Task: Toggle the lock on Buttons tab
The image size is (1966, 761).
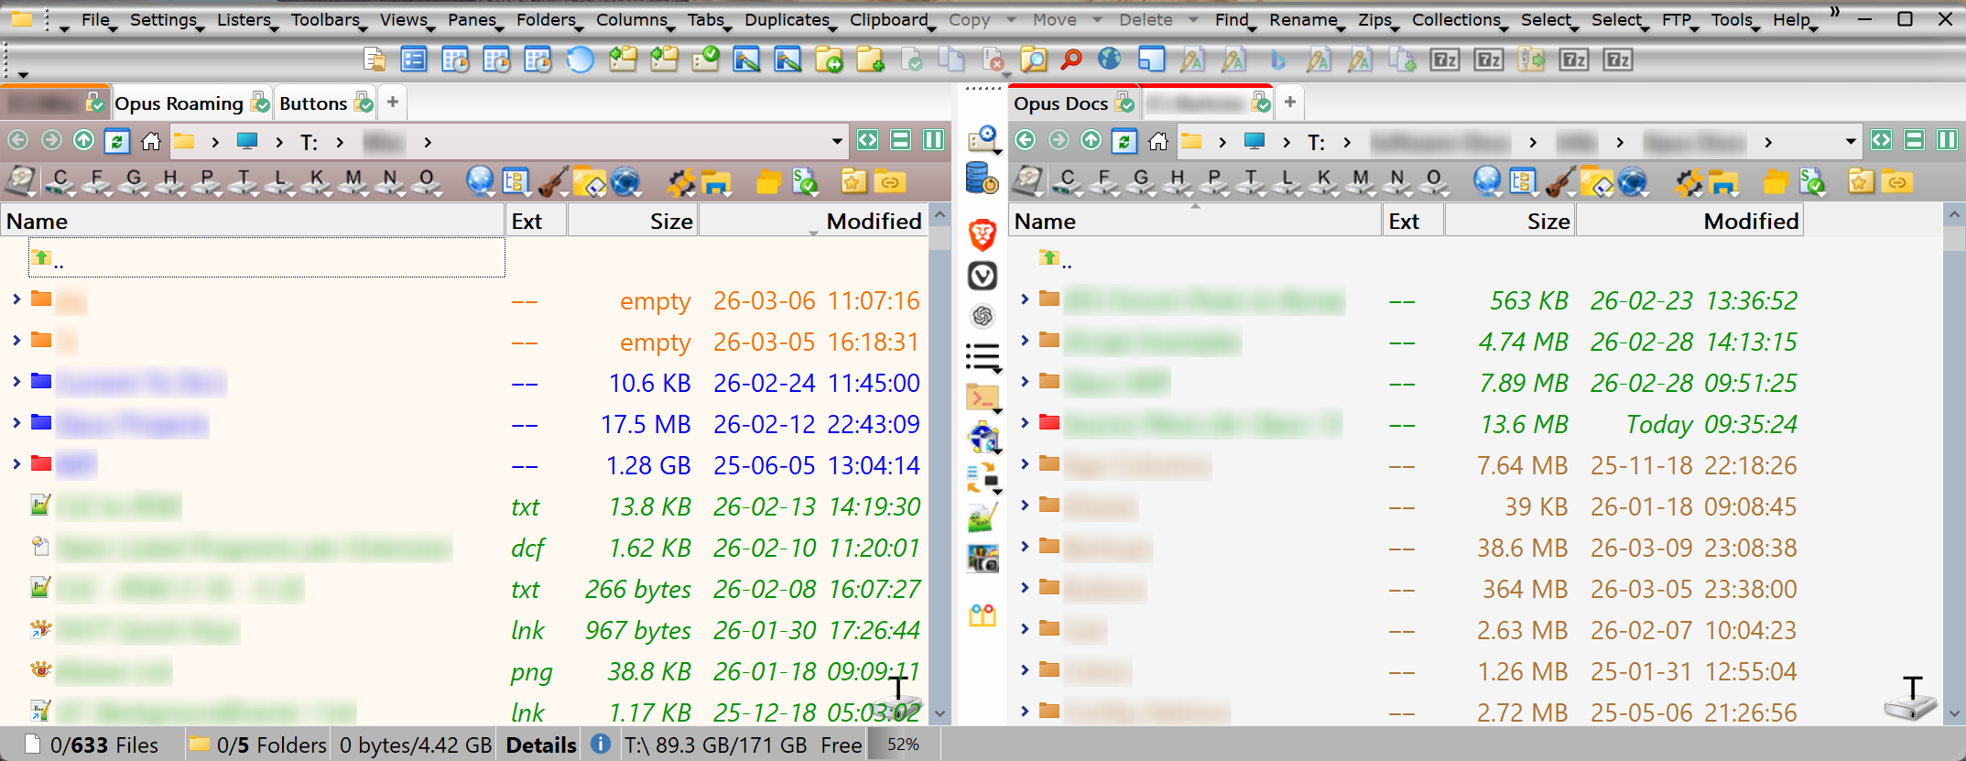Action: [x=364, y=103]
